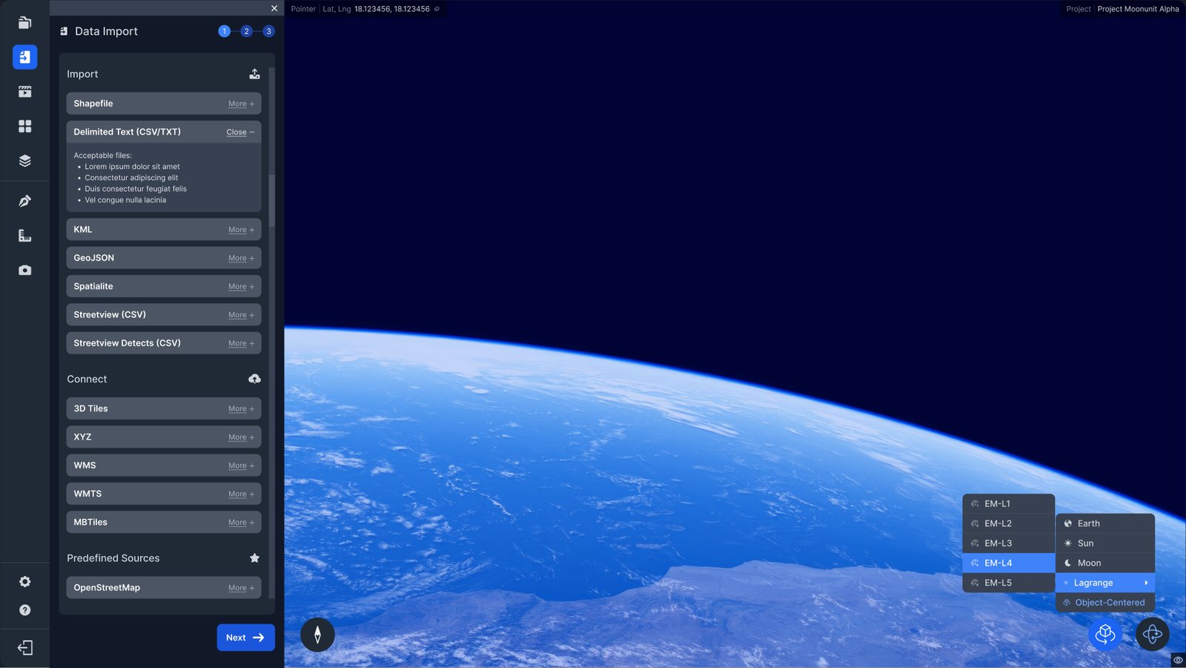Expand the XYZ More option
This screenshot has width=1186, height=668.
coord(241,437)
